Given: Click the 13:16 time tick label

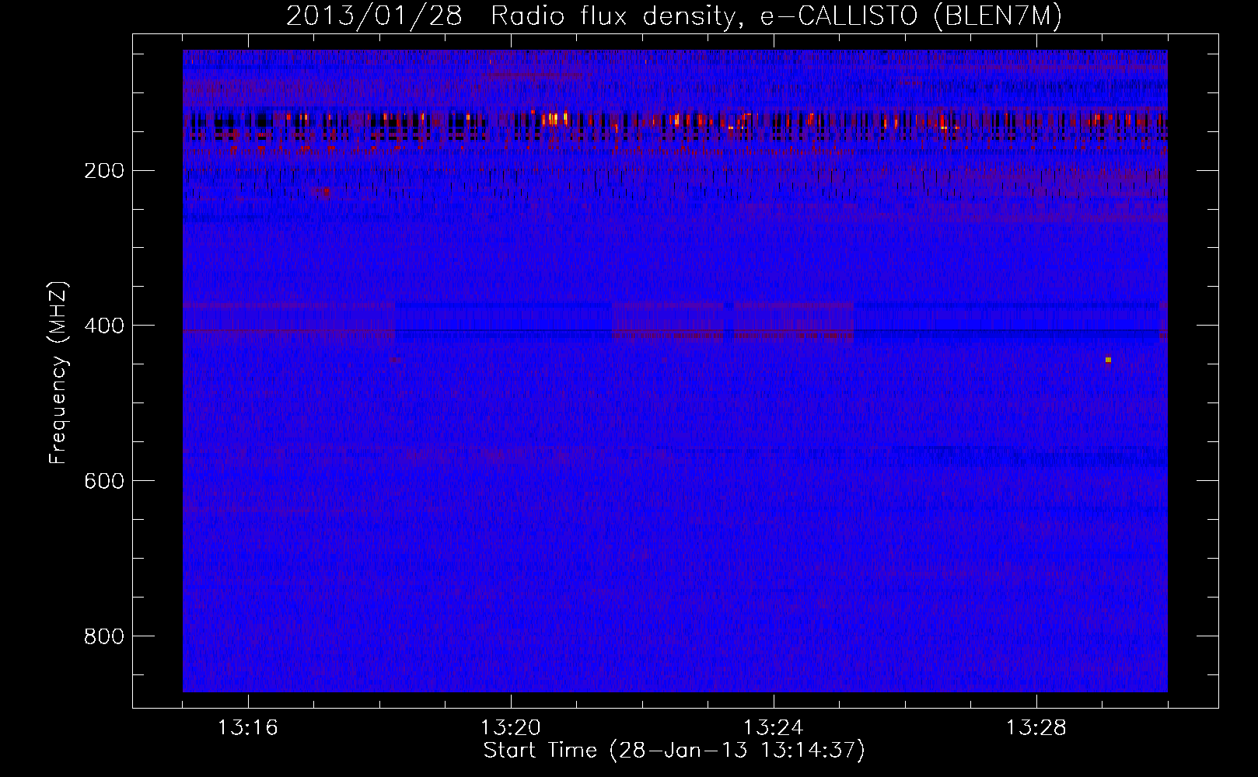Looking at the screenshot, I should tap(247, 728).
